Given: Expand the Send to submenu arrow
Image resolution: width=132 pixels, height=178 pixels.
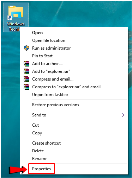Looking at the screenshot, I should point(123,115).
